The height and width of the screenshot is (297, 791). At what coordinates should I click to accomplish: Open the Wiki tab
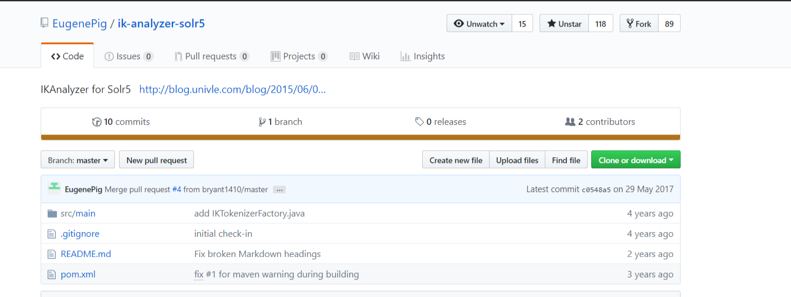coord(365,56)
